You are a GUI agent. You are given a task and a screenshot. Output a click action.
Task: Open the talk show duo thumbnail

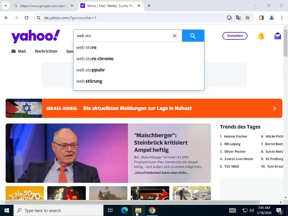[150, 193]
